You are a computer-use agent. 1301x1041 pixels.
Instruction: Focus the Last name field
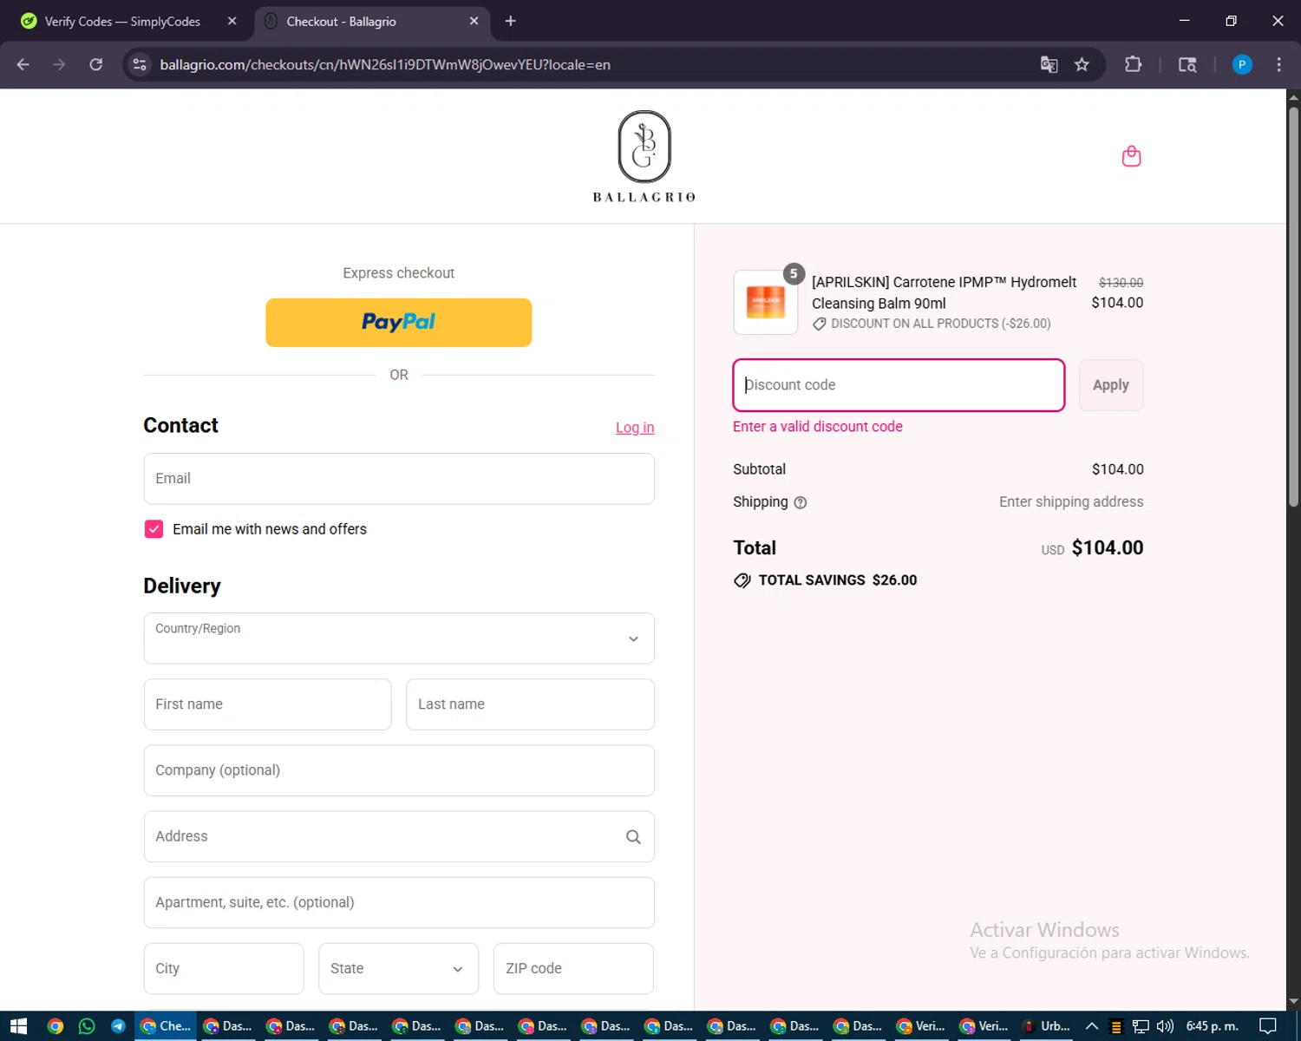point(530,704)
